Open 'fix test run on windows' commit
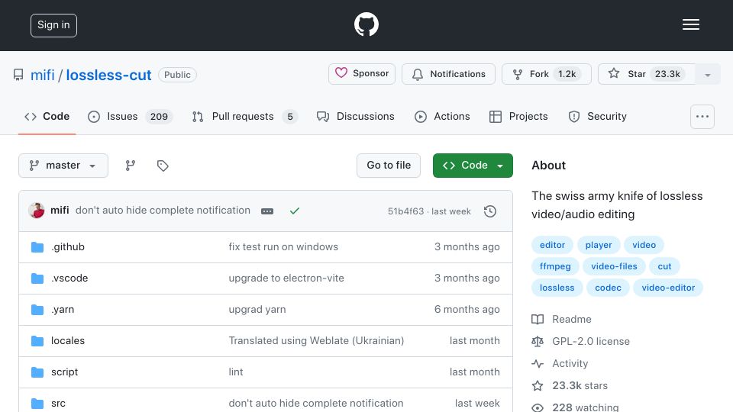 tap(283, 246)
